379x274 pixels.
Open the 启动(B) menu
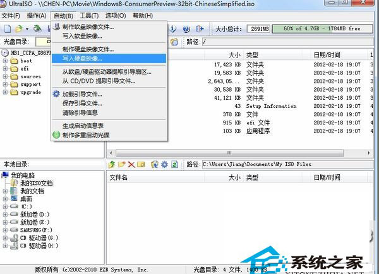pyautogui.click(x=63, y=16)
